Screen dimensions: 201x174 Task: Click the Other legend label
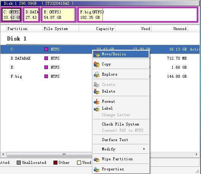click(x=64, y=162)
